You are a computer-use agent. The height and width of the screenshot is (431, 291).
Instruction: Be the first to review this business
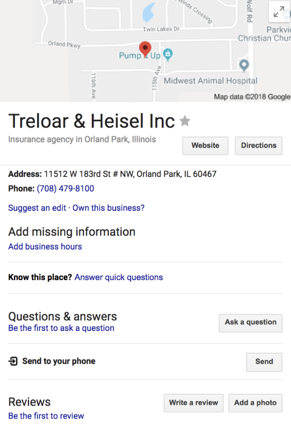46,416
